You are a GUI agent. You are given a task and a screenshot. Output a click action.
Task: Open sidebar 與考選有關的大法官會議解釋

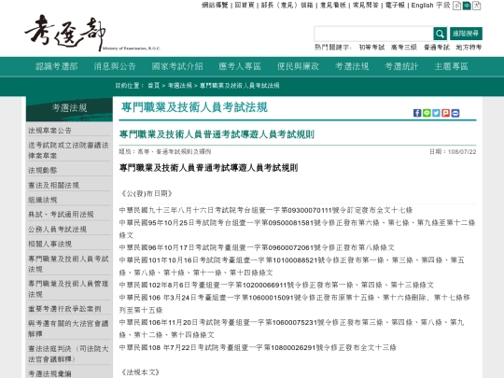(68, 329)
